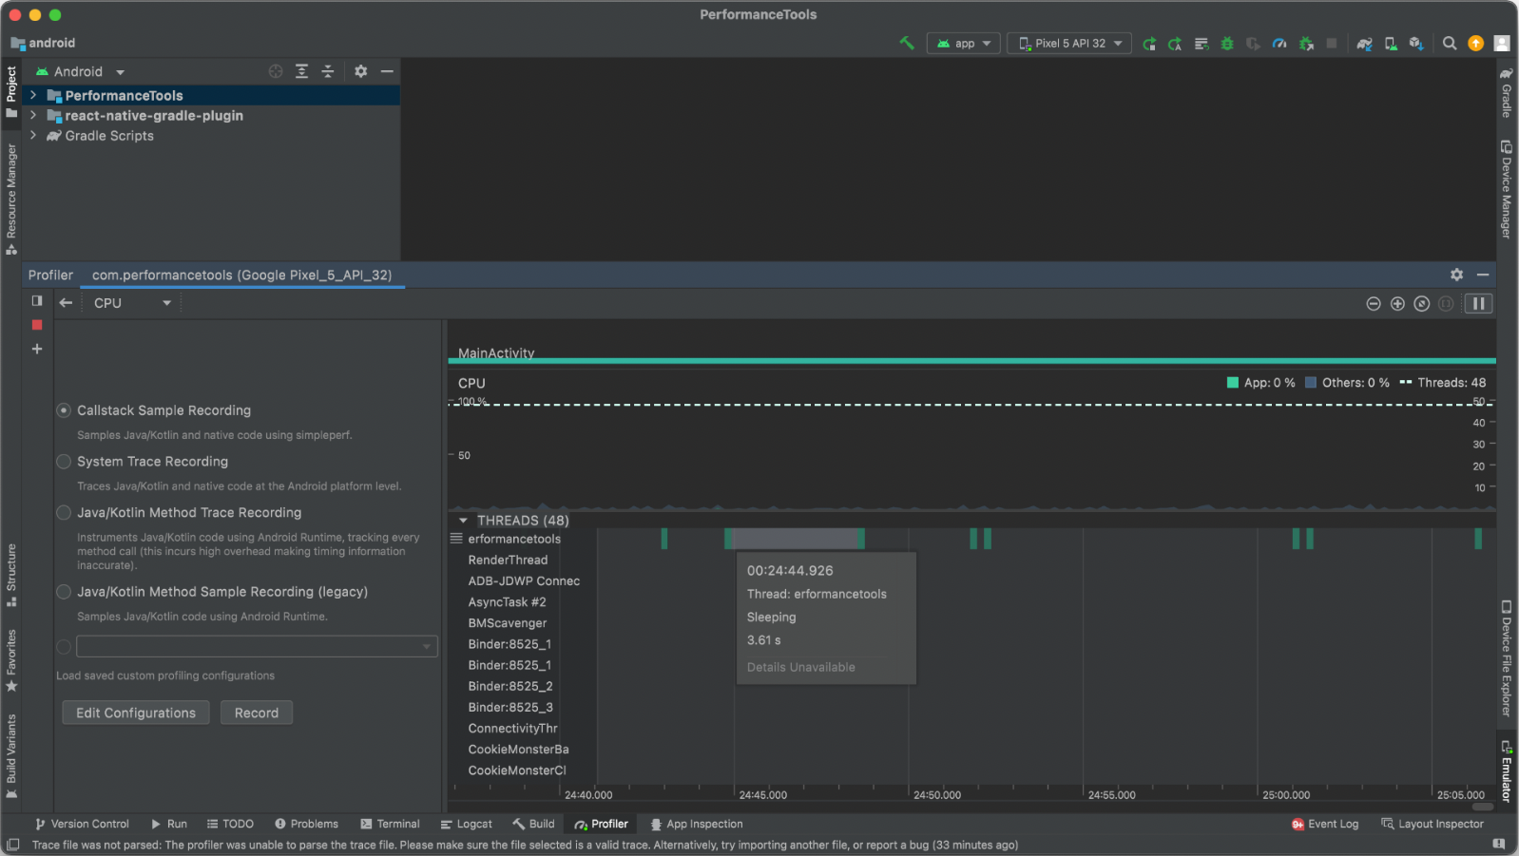Click the Apply Code Changes icon
Image resolution: width=1519 pixels, height=856 pixels.
pos(1202,44)
